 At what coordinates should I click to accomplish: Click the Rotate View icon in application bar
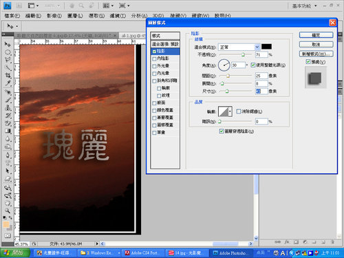pyautogui.click(x=92, y=6)
